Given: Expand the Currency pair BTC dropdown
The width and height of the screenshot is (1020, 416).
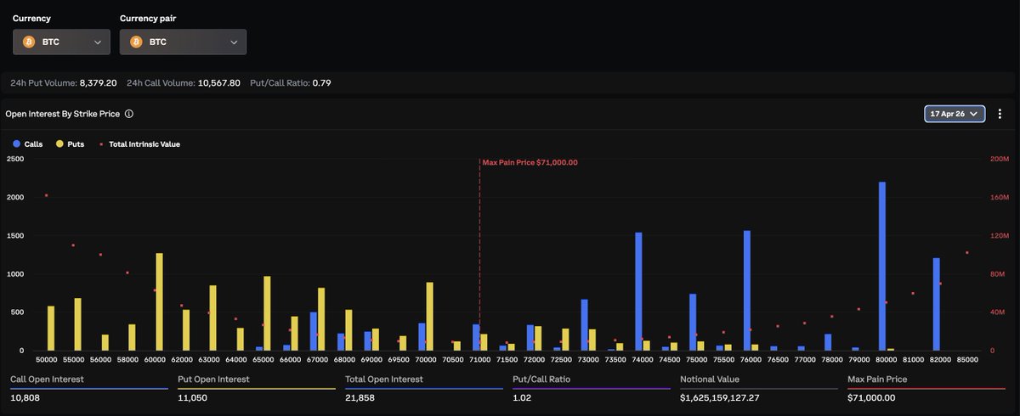Looking at the screenshot, I should (x=183, y=42).
